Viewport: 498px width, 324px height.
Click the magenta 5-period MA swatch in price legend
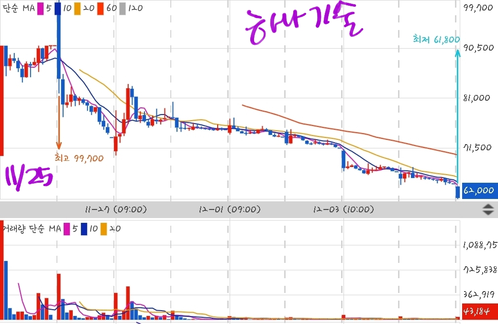coord(41,8)
